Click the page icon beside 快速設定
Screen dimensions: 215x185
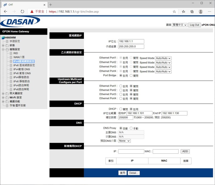click(x=7, y=41)
